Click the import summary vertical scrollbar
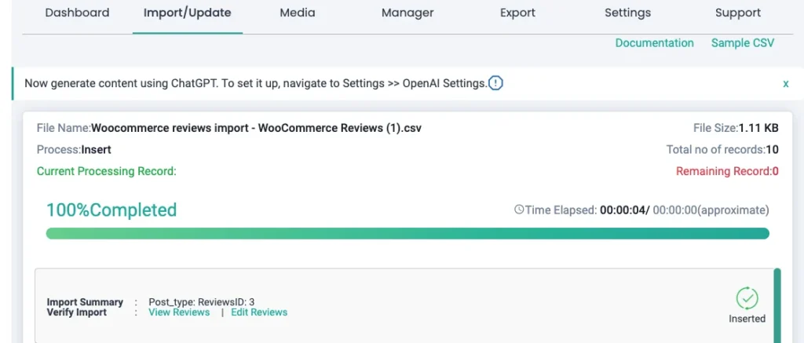Screen dimensions: 804x343 [x=777, y=305]
